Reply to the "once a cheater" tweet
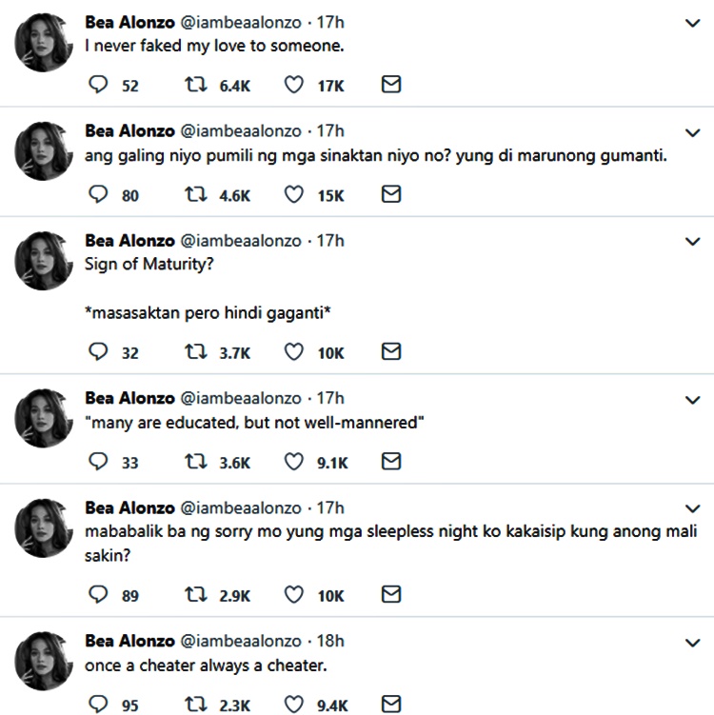 tap(99, 705)
